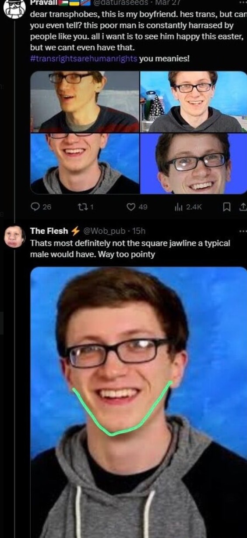
Task: Open the bottom-right photo in the grid
Action: (x=194, y=164)
